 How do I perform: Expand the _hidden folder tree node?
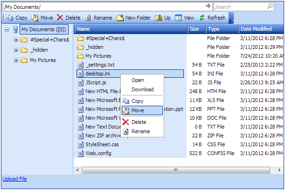pyautogui.click(x=16, y=50)
